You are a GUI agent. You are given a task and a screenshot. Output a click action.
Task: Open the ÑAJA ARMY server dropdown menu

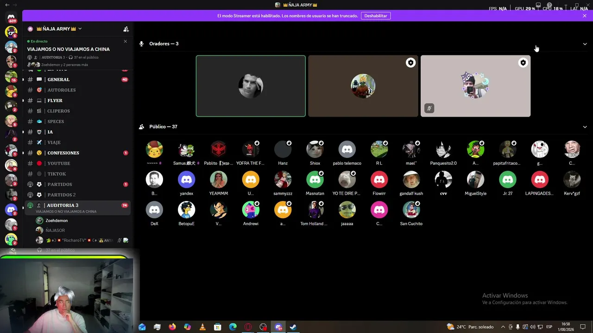click(x=80, y=29)
